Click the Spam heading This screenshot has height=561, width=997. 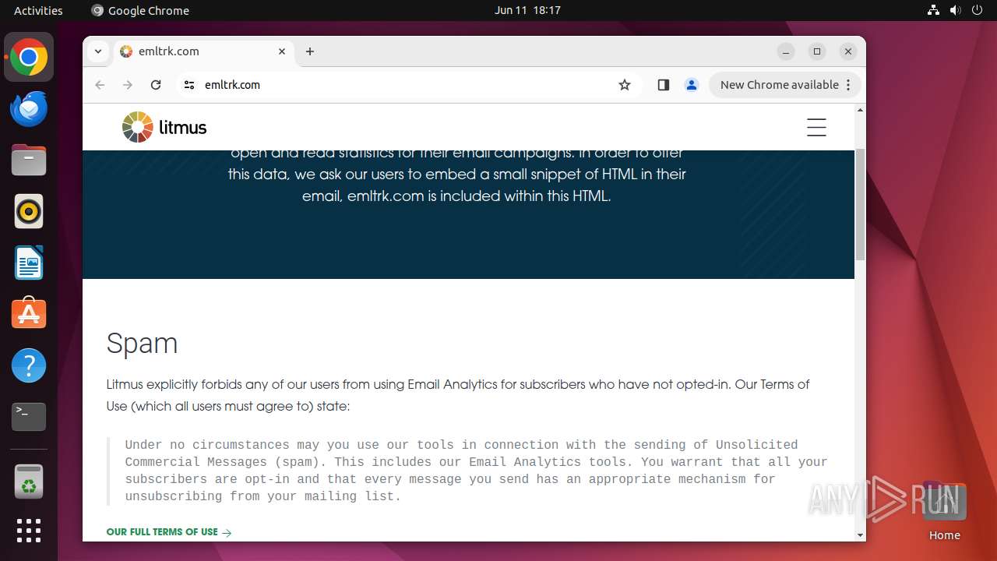coord(142,343)
